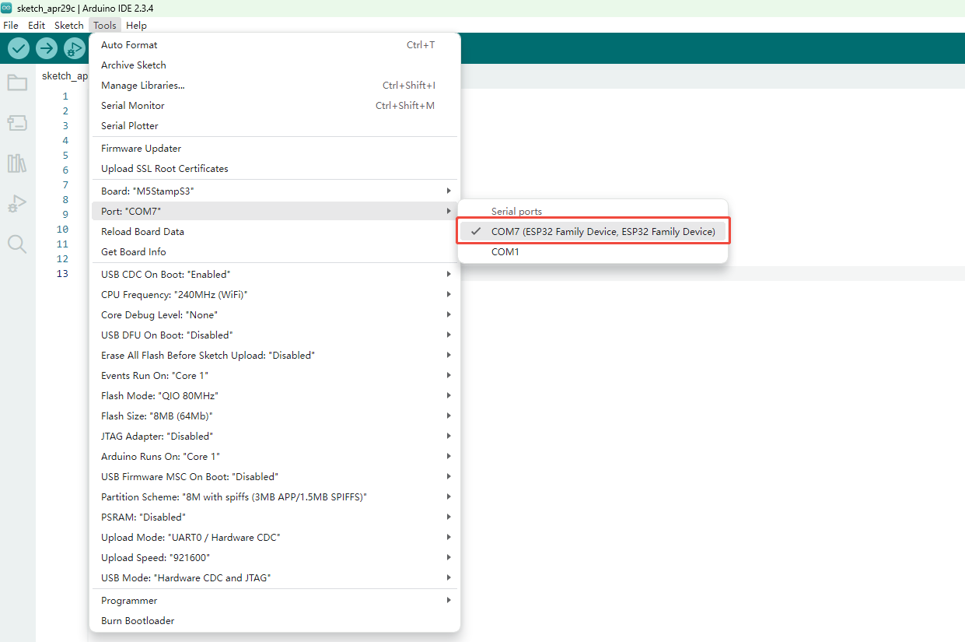965x642 pixels.
Task: Expand Flash Size options
Action: [275, 416]
